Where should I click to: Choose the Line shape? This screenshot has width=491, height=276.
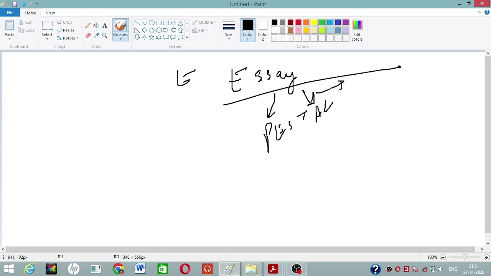[137, 23]
